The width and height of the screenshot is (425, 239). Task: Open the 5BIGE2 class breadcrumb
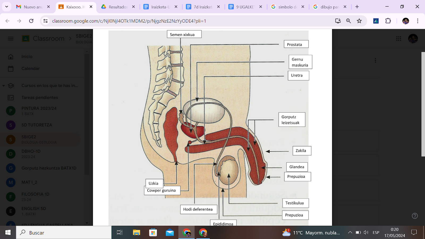tap(84, 39)
